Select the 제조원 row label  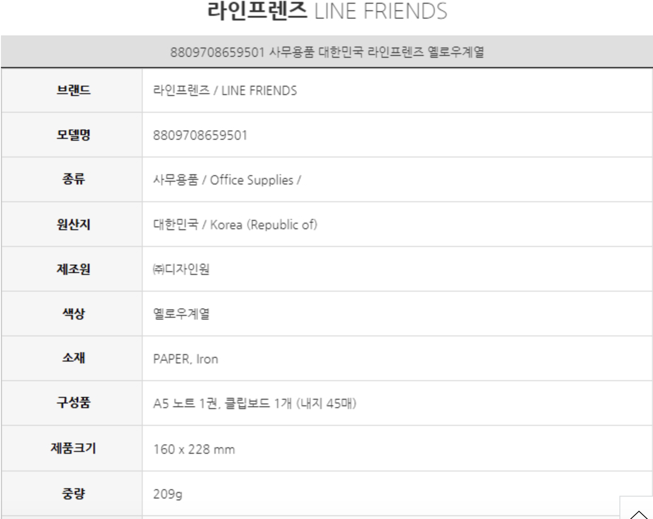click(x=73, y=269)
